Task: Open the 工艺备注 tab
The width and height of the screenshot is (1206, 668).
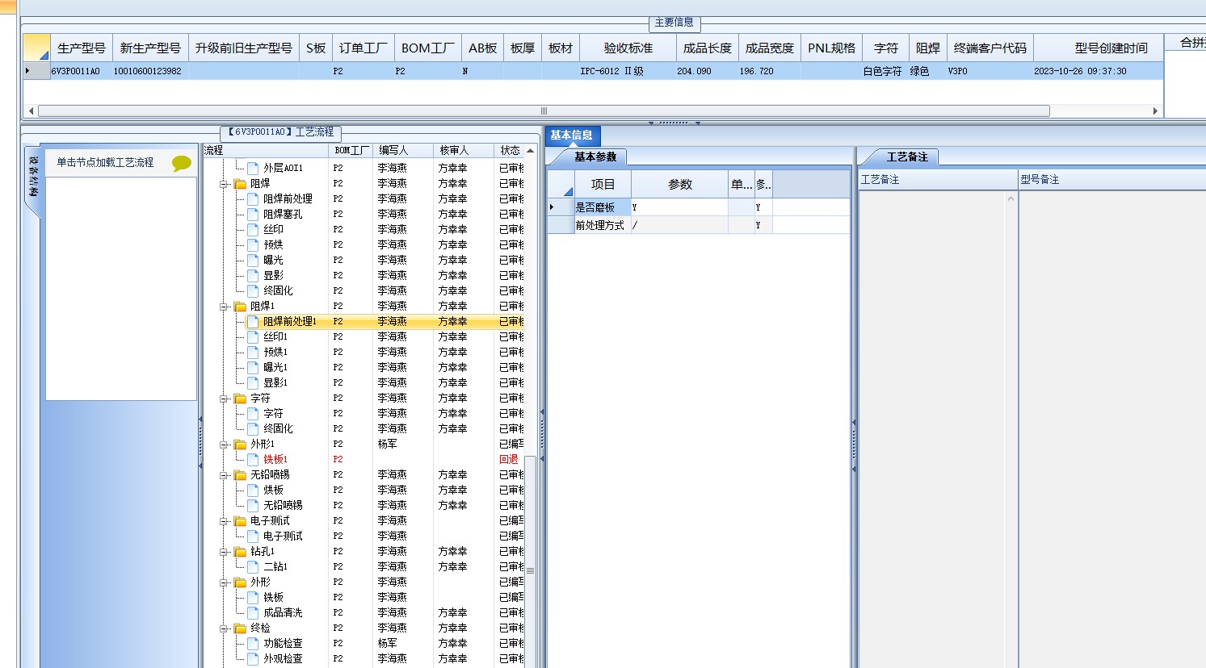Action: 907,157
